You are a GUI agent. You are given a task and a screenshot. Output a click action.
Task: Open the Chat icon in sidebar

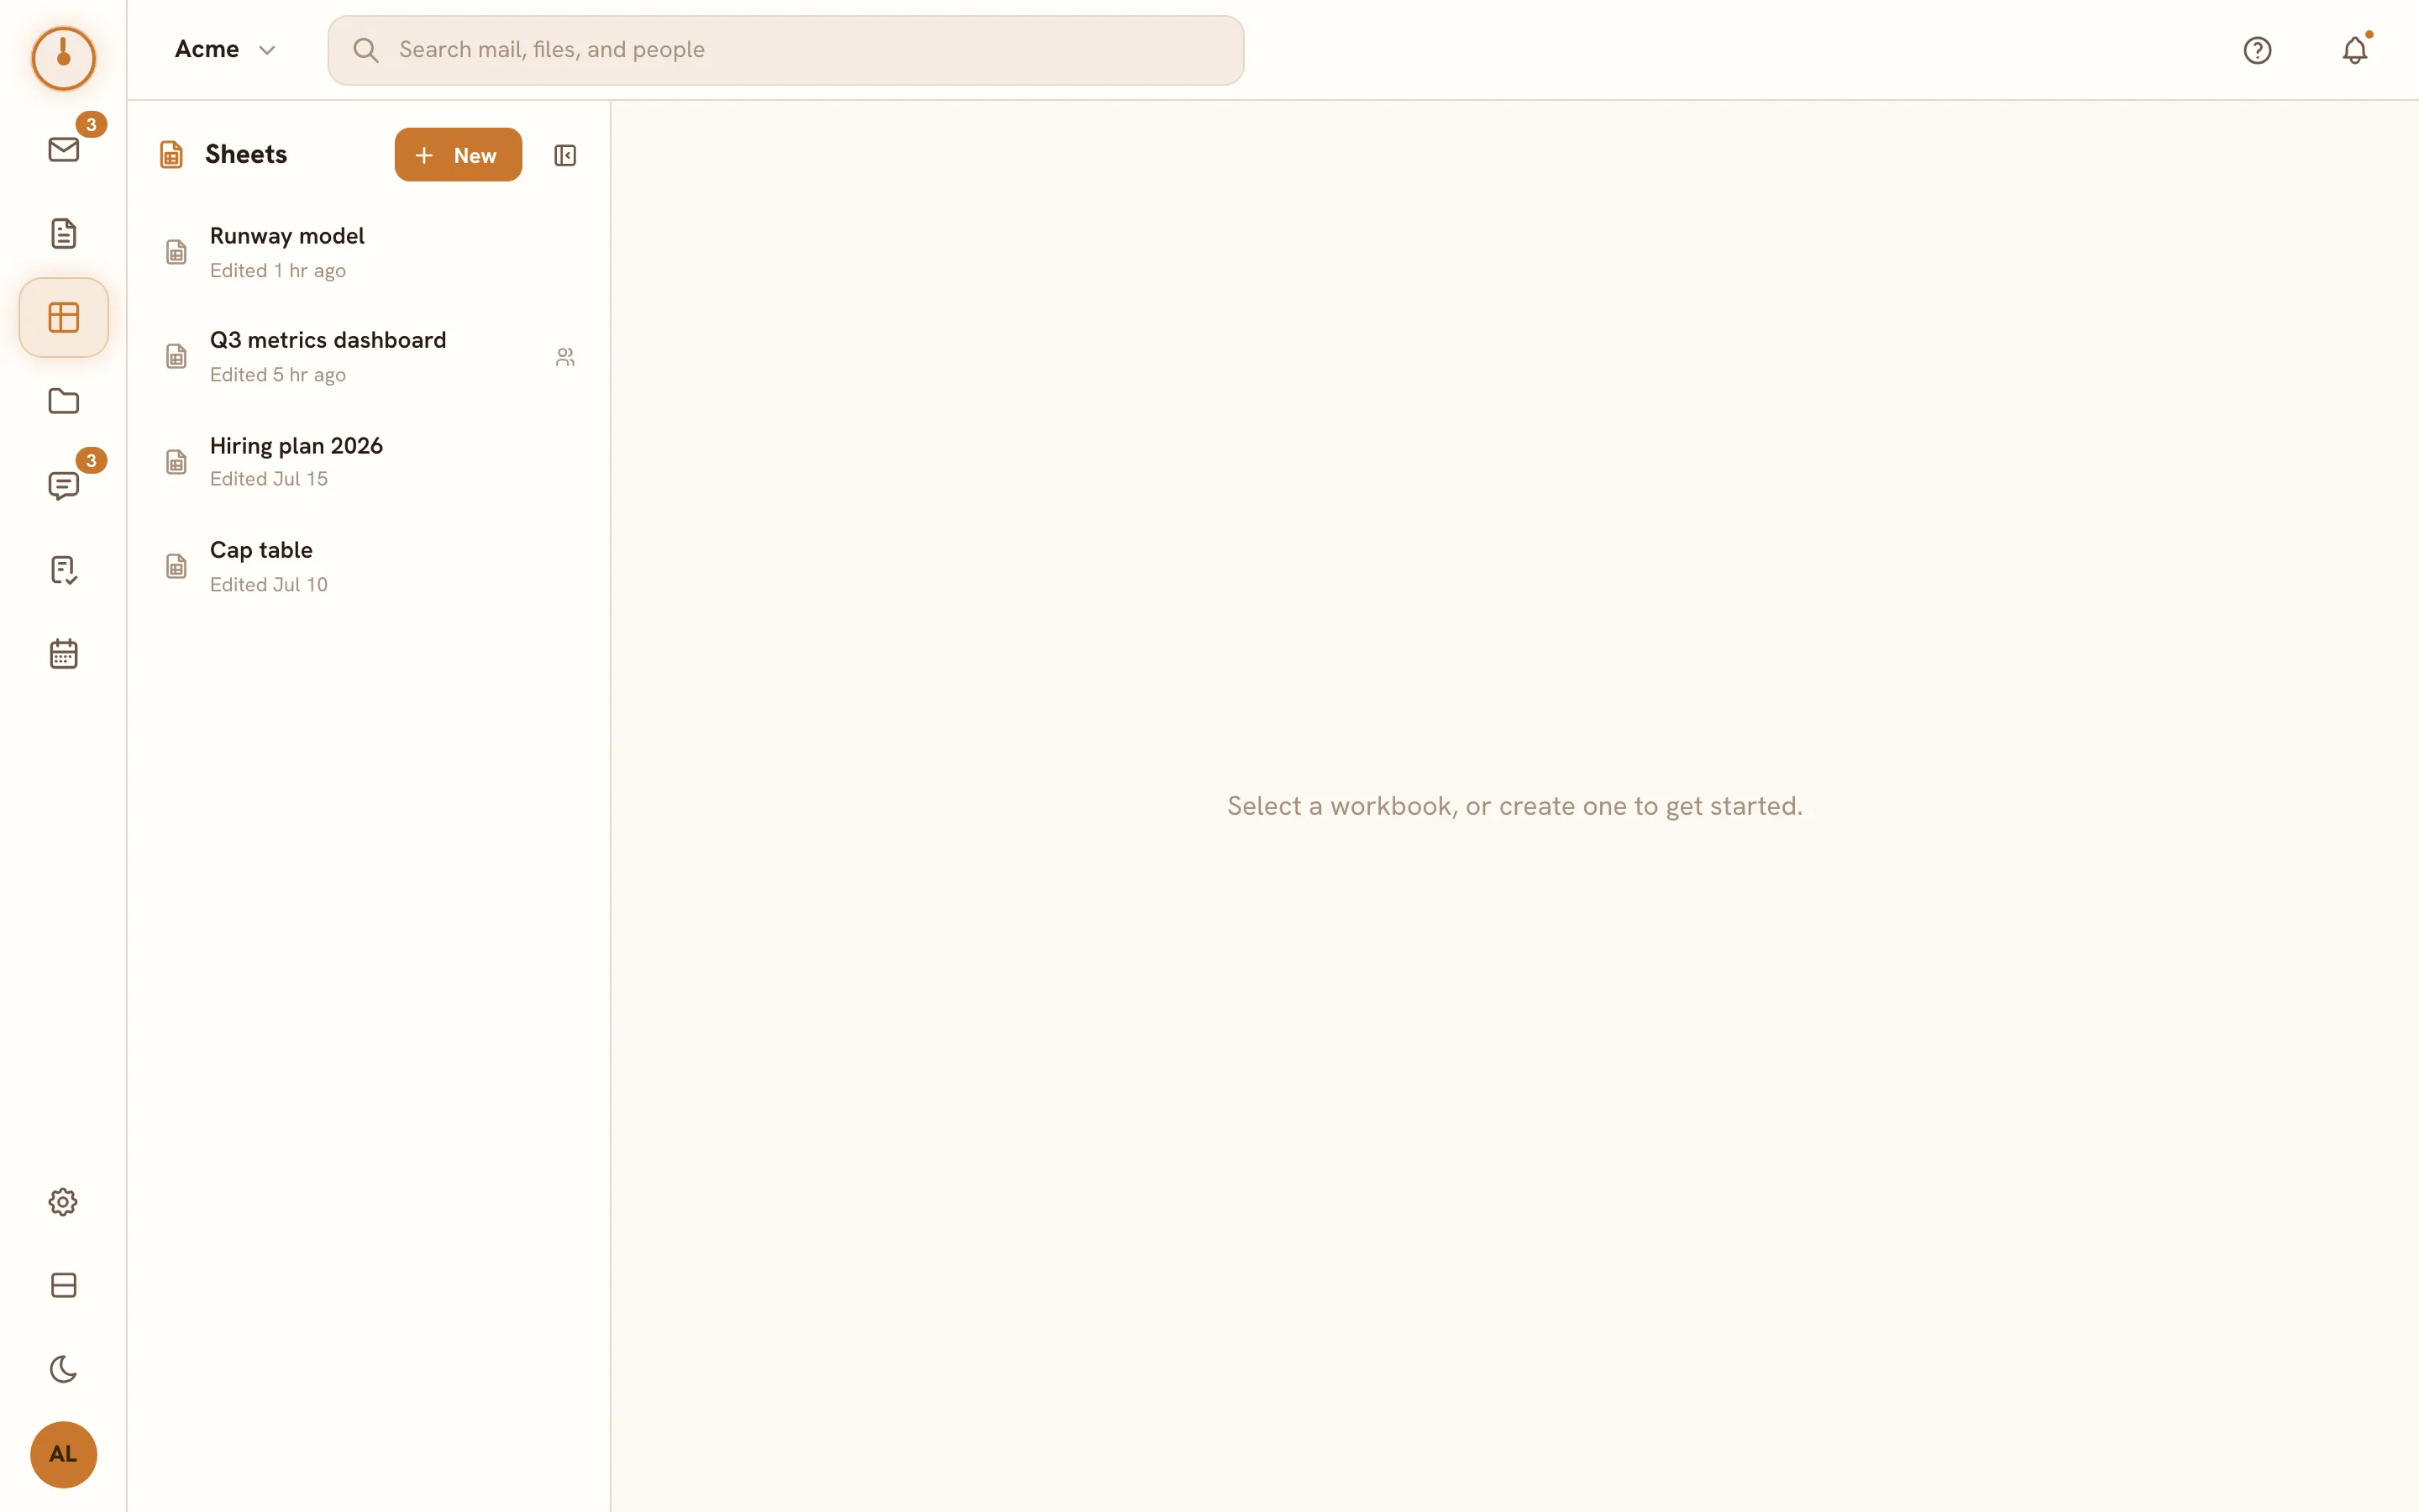point(63,486)
